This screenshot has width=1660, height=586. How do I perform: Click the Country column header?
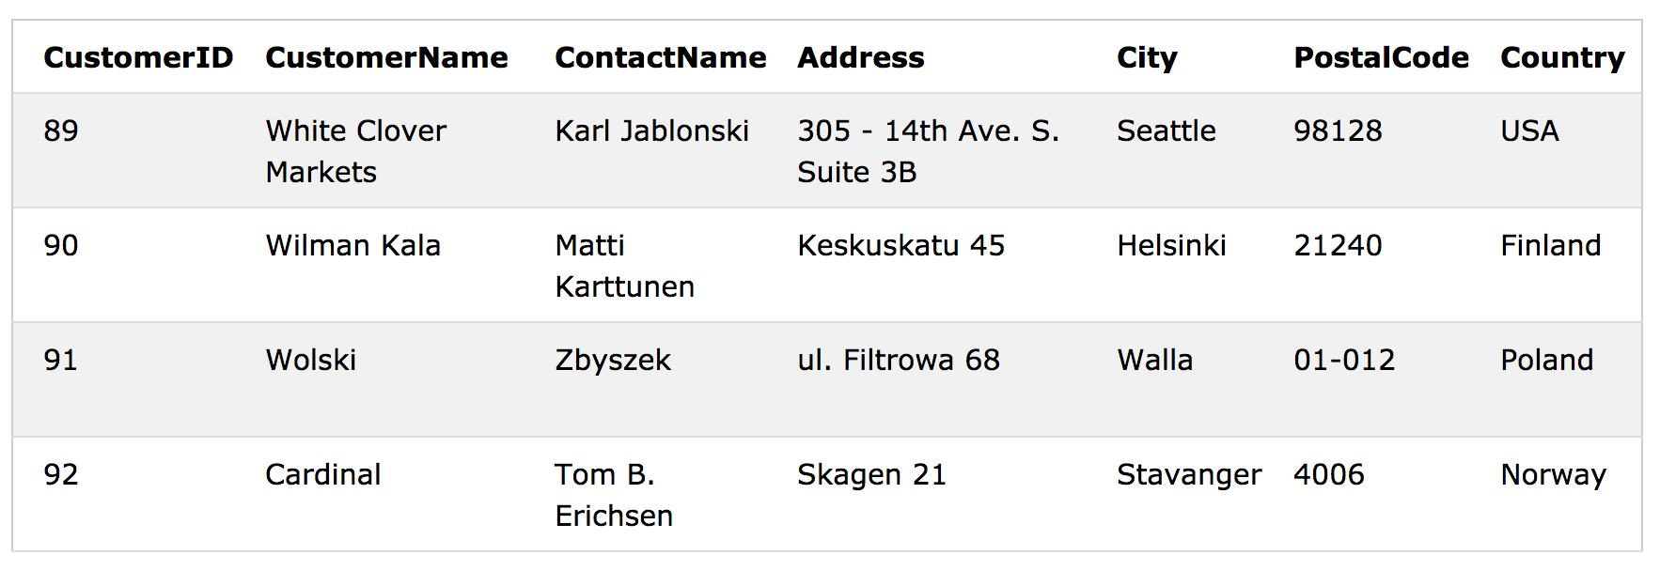click(1562, 57)
